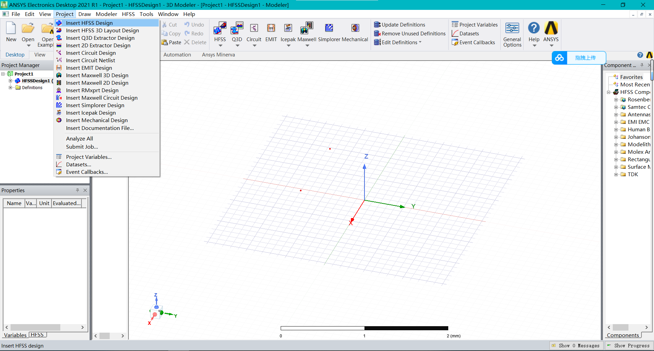Select Insert Icepak Design

click(x=107, y=113)
